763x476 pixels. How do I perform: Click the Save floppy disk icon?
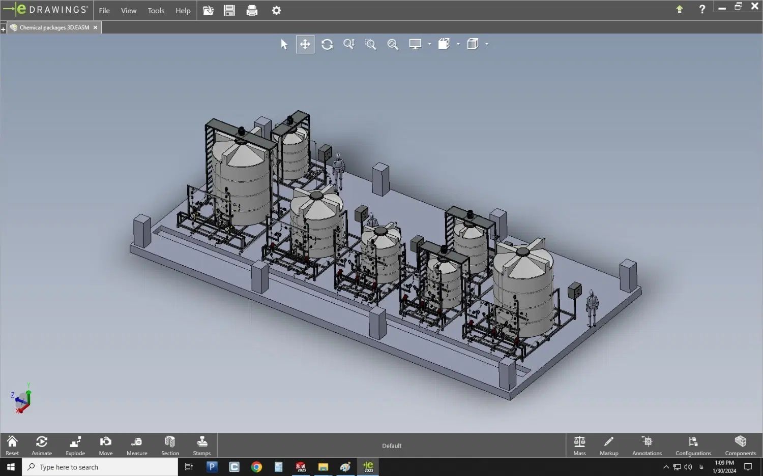coord(229,10)
